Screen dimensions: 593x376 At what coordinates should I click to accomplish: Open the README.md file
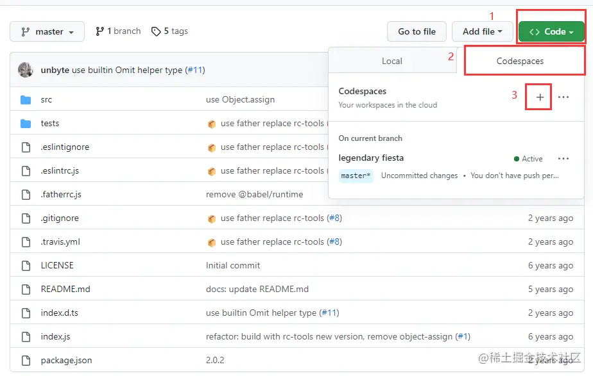click(65, 290)
